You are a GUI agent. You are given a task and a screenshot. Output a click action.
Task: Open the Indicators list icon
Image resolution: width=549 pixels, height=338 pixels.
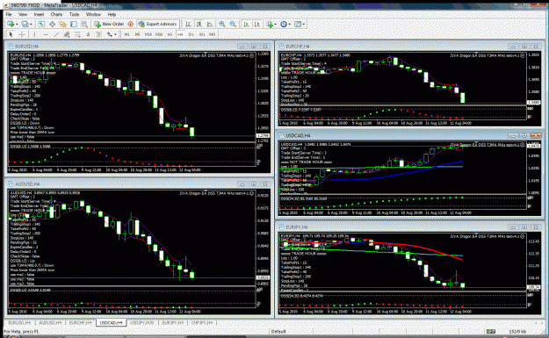270,25
